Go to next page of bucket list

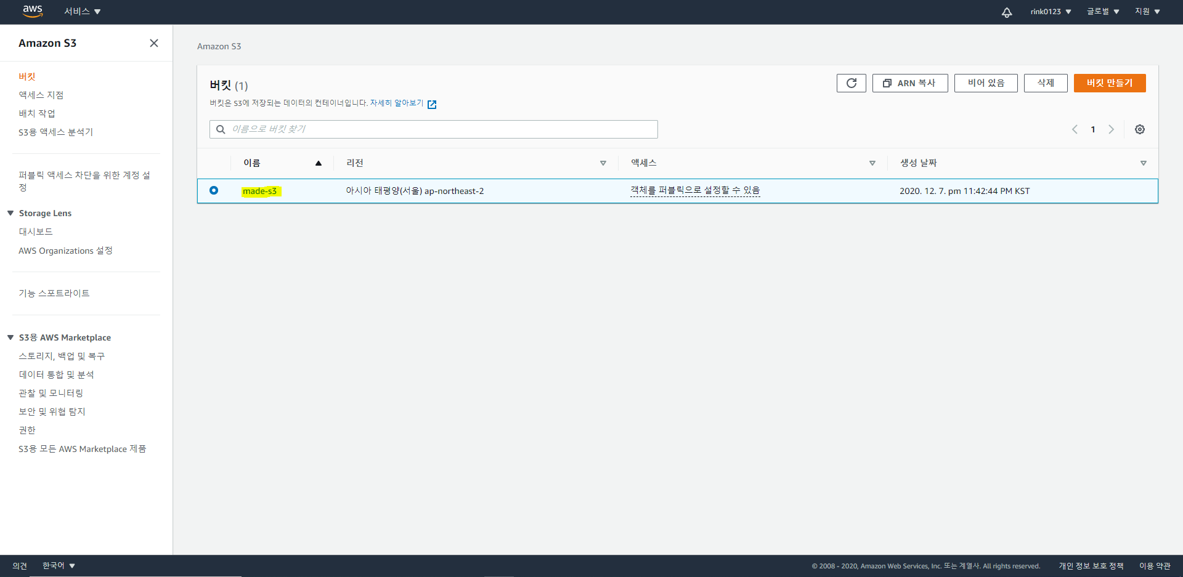pos(1112,129)
